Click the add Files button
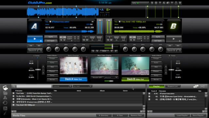This screenshot has height=118, width=209. pos(120,115)
